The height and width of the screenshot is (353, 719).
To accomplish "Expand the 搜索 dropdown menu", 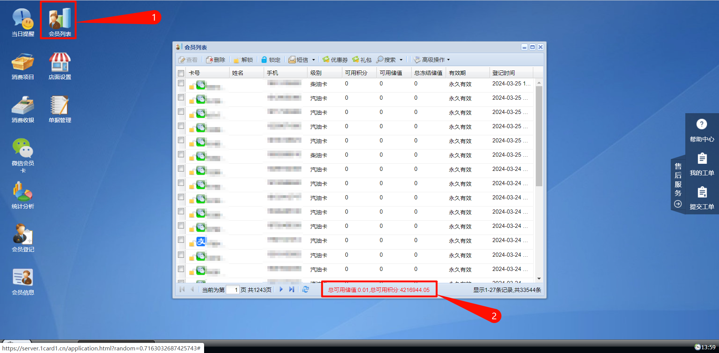I will (x=401, y=60).
